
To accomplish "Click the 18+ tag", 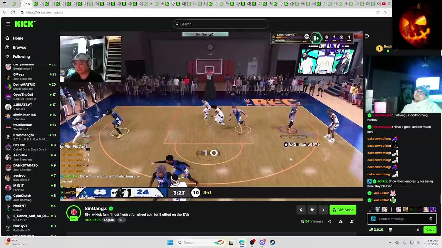I will (122, 220).
